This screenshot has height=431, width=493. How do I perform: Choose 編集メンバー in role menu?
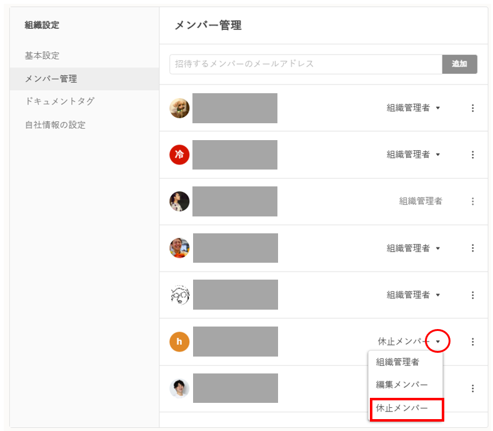(x=402, y=385)
